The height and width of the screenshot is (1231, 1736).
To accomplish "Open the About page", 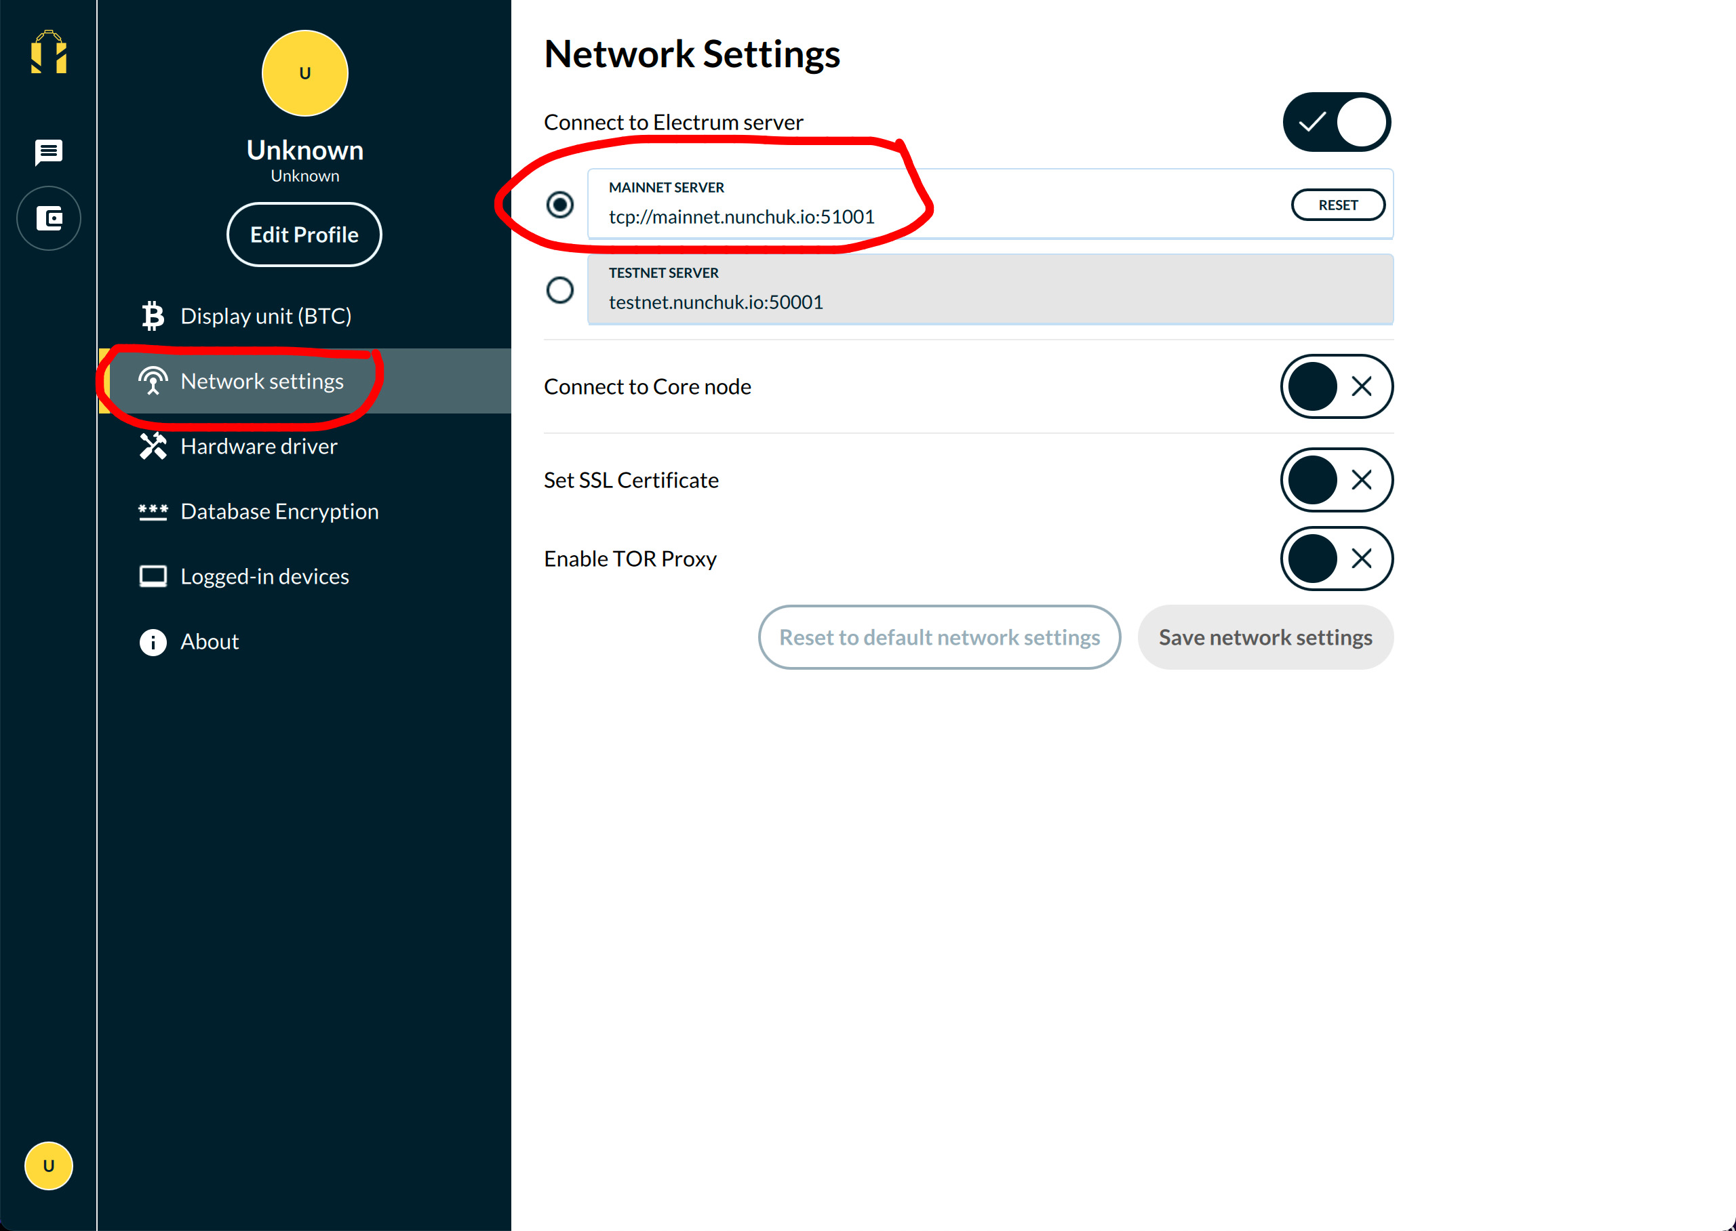I will pyautogui.click(x=304, y=642).
